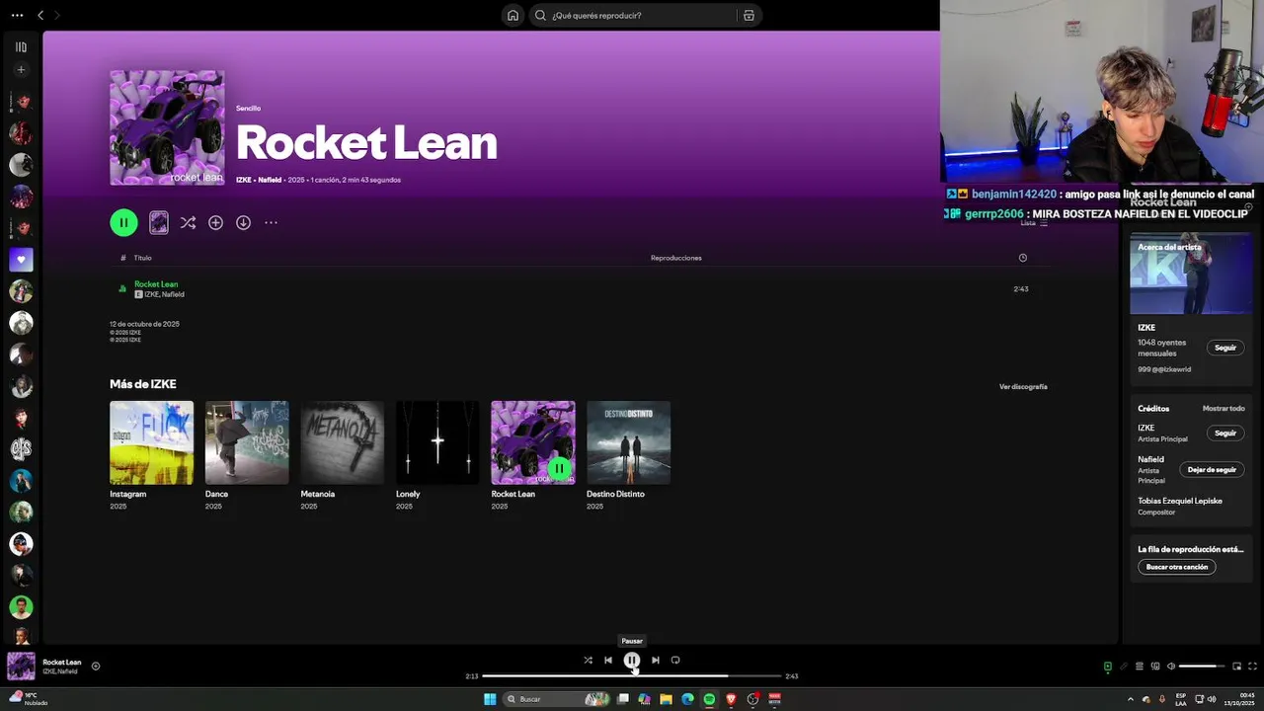Viewport: 1264px width, 711px height.
Task: Click the Buscar otra canción button
Action: [1177, 567]
